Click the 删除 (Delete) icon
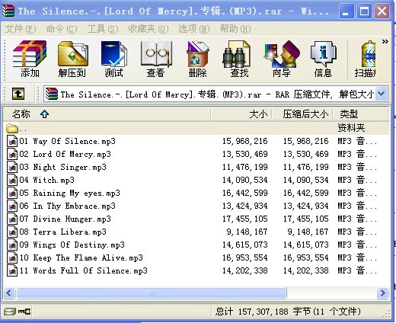The image size is (396, 323). 198,59
